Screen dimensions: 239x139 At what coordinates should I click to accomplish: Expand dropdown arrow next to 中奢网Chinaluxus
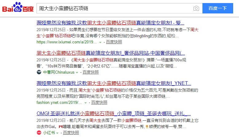pos(77,73)
